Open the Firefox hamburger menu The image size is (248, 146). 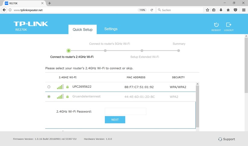click(x=244, y=10)
